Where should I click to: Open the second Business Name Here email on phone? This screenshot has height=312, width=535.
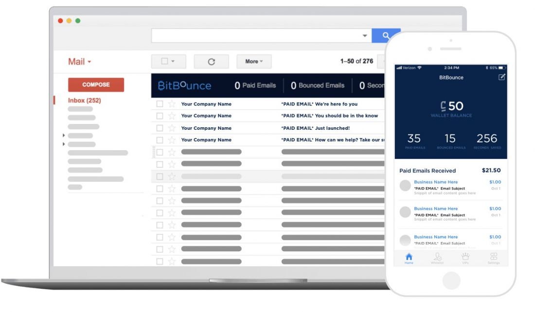click(x=450, y=214)
